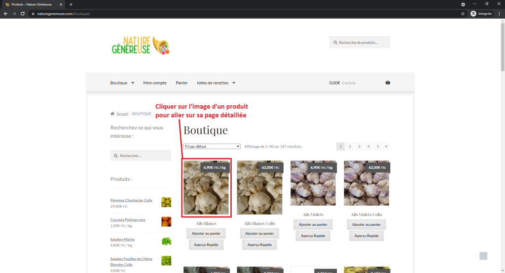Go back with browser back arrow
Image resolution: width=505 pixels, height=273 pixels.
tap(5, 14)
